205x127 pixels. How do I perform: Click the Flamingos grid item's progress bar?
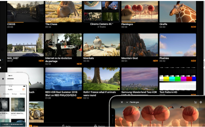point(128,22)
